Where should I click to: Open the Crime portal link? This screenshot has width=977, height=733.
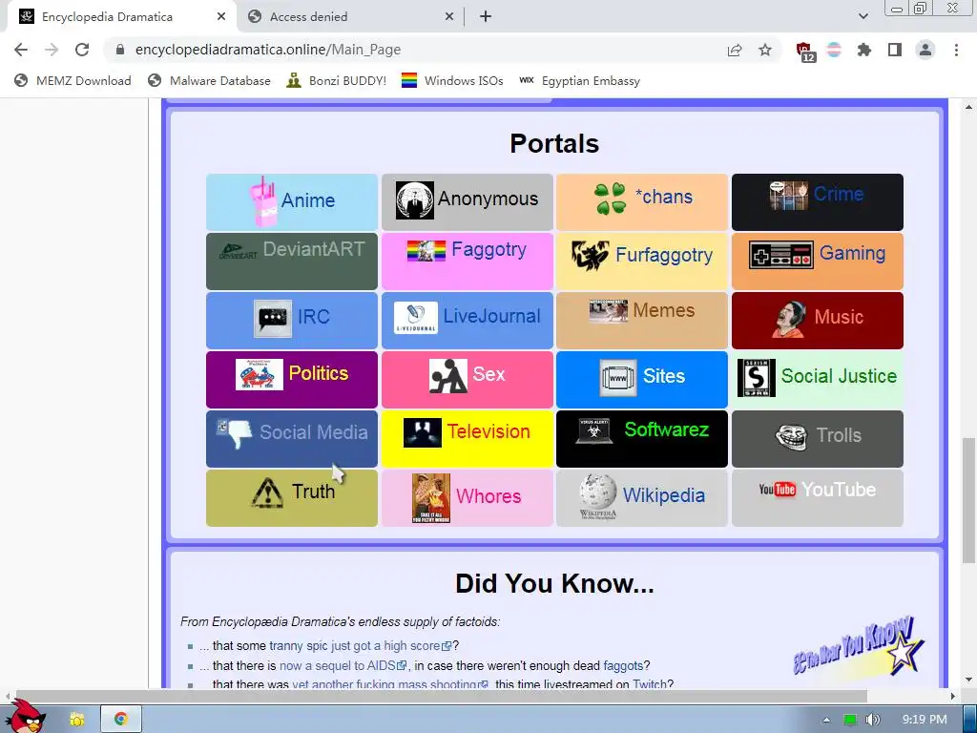[839, 194]
